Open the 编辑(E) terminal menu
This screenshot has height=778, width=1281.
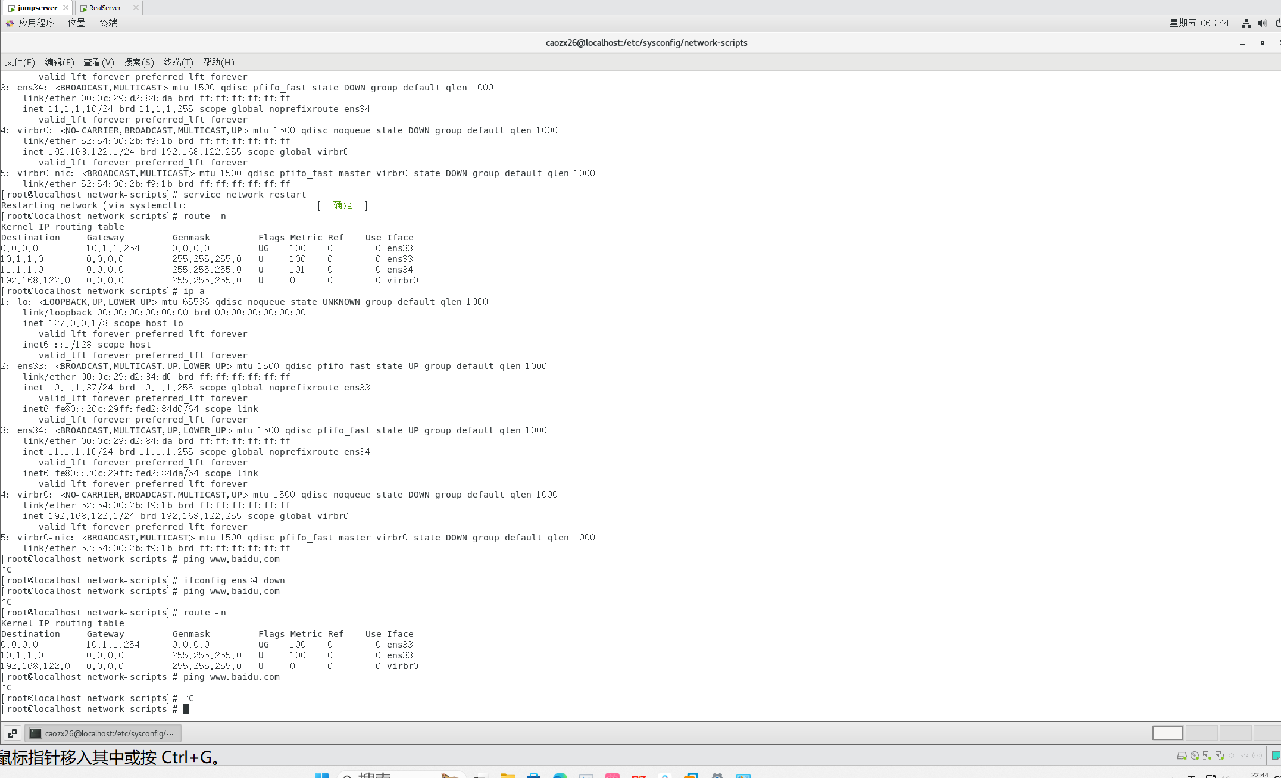pyautogui.click(x=59, y=62)
